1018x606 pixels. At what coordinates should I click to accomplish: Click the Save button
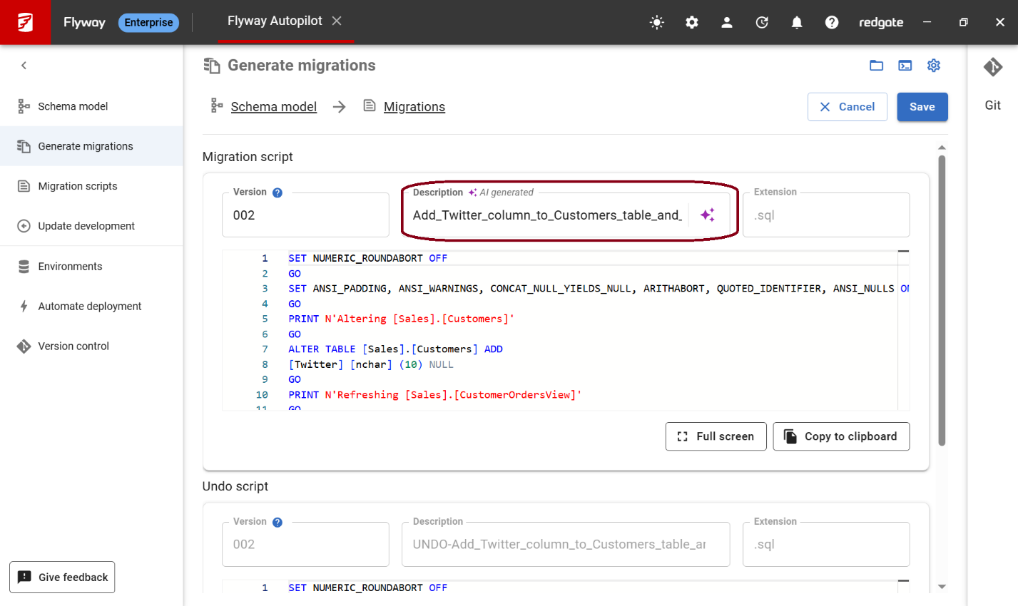922,107
